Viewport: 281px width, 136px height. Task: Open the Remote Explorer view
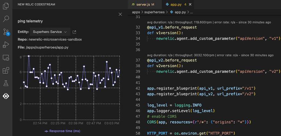point(6,58)
